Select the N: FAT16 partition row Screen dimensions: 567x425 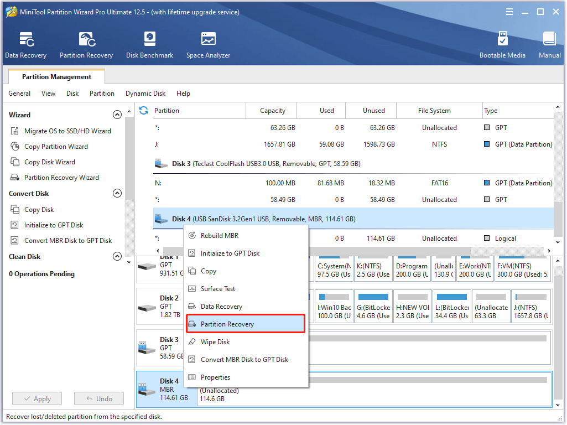353,183
